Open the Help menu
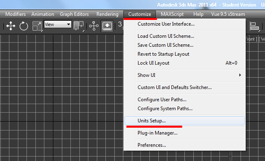 (198, 14)
